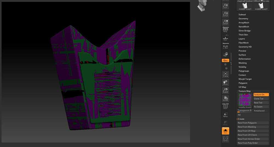
Task: Click the Actual size icon
Action: [226, 14]
